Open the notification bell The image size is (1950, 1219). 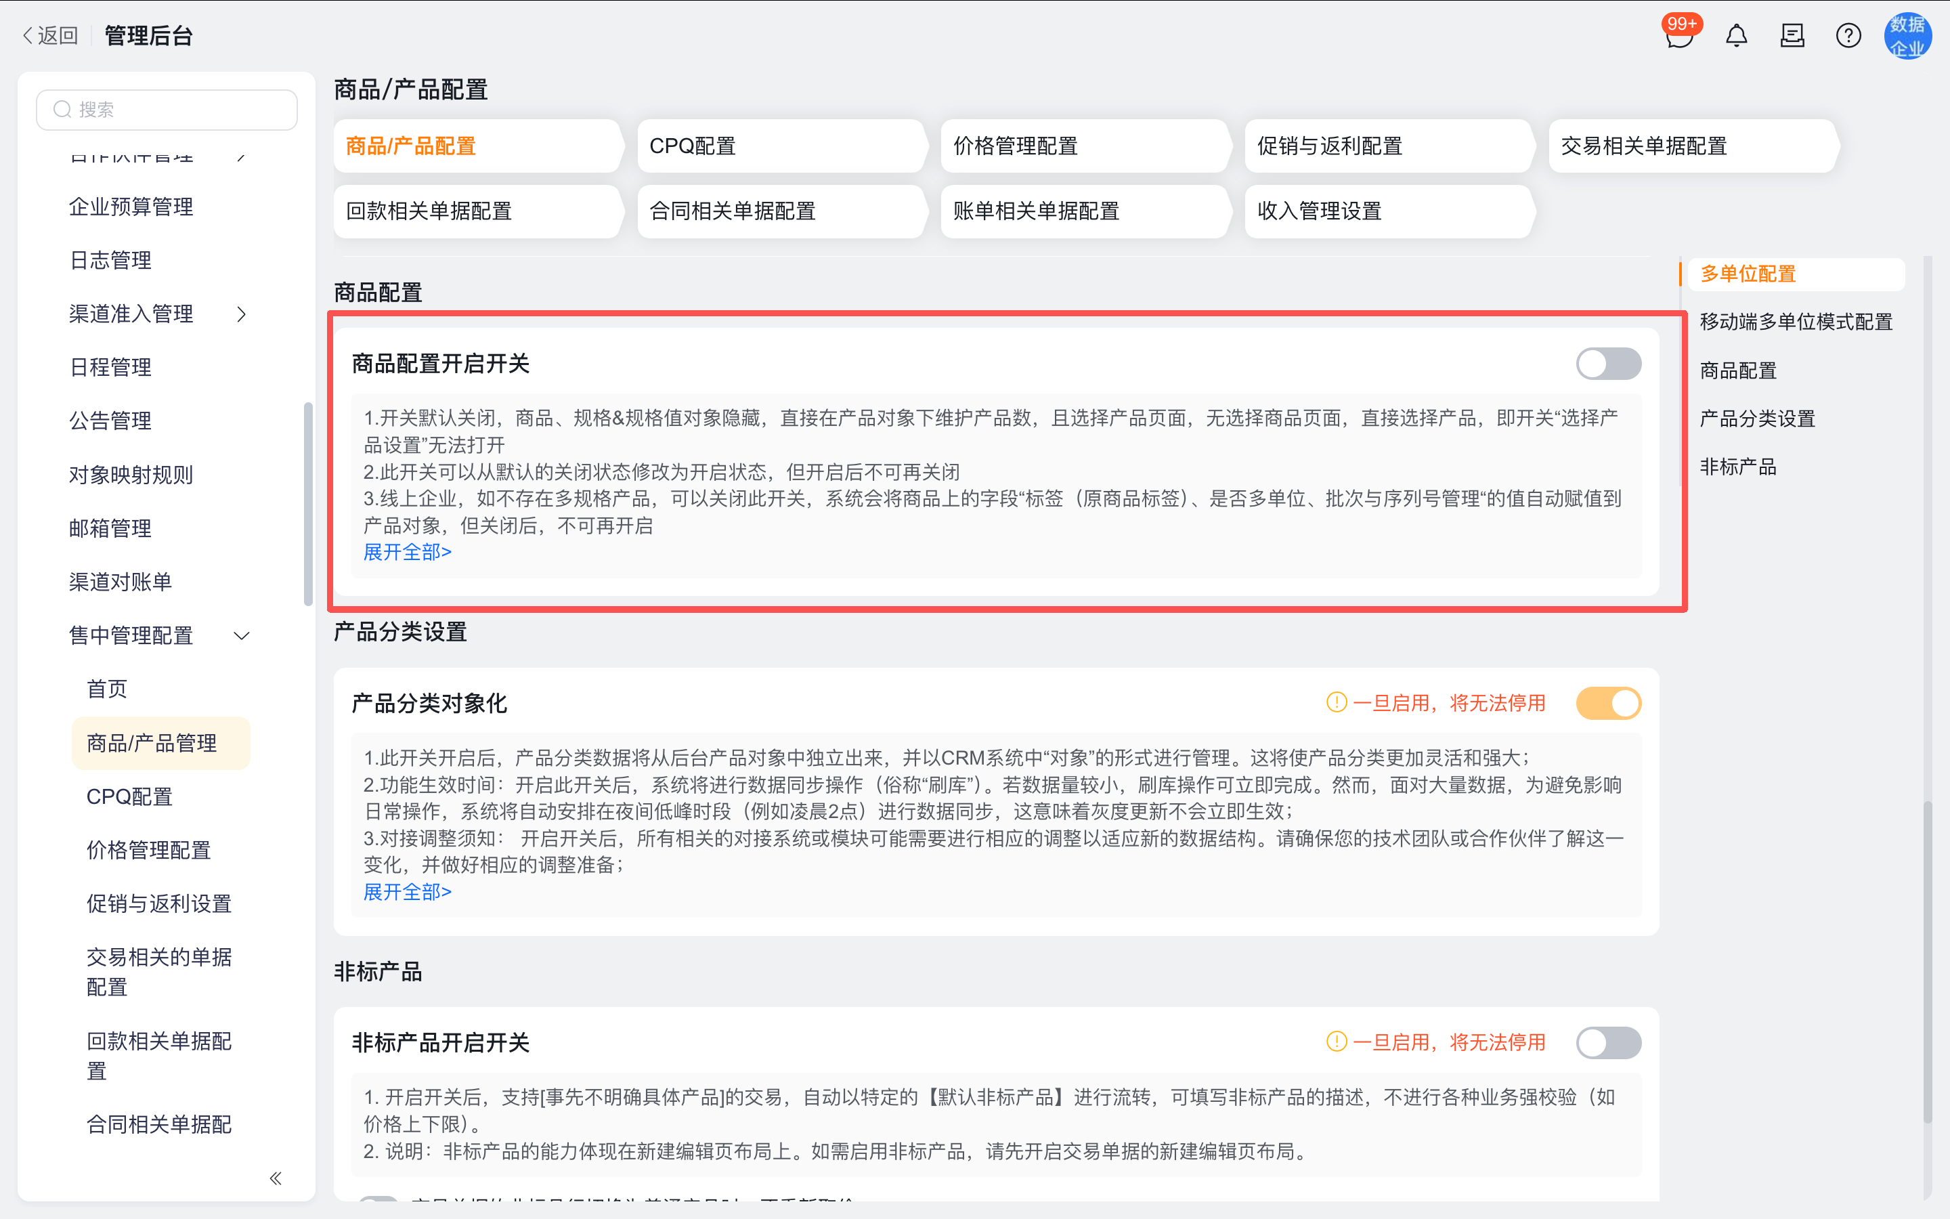coord(1737,35)
